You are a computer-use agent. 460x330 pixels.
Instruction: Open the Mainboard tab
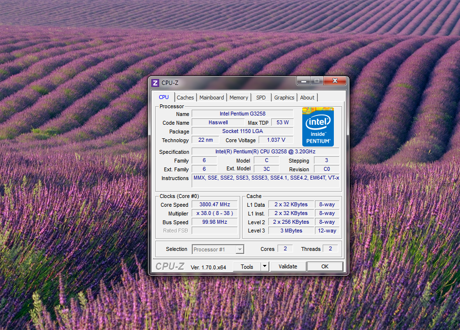pos(212,98)
